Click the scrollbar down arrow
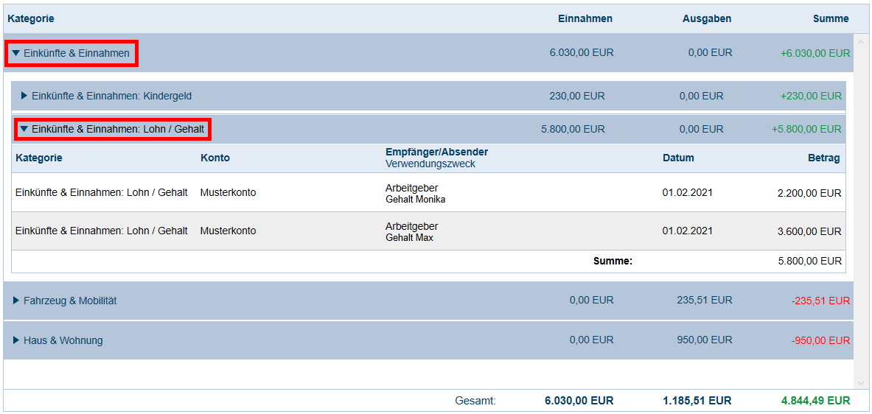 coord(860,382)
